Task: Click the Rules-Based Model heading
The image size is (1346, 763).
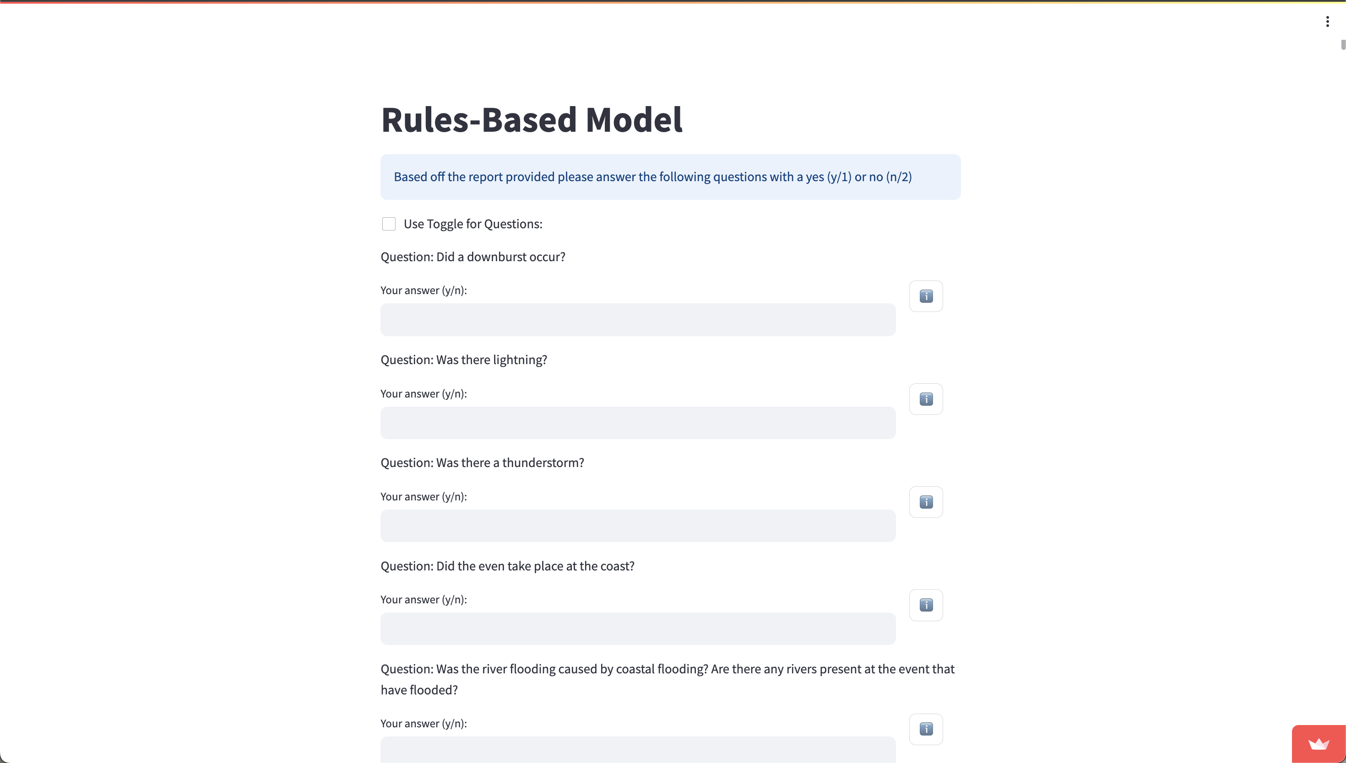Action: tap(531, 119)
